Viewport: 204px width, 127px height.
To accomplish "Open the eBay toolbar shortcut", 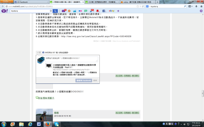I will 112,11.
